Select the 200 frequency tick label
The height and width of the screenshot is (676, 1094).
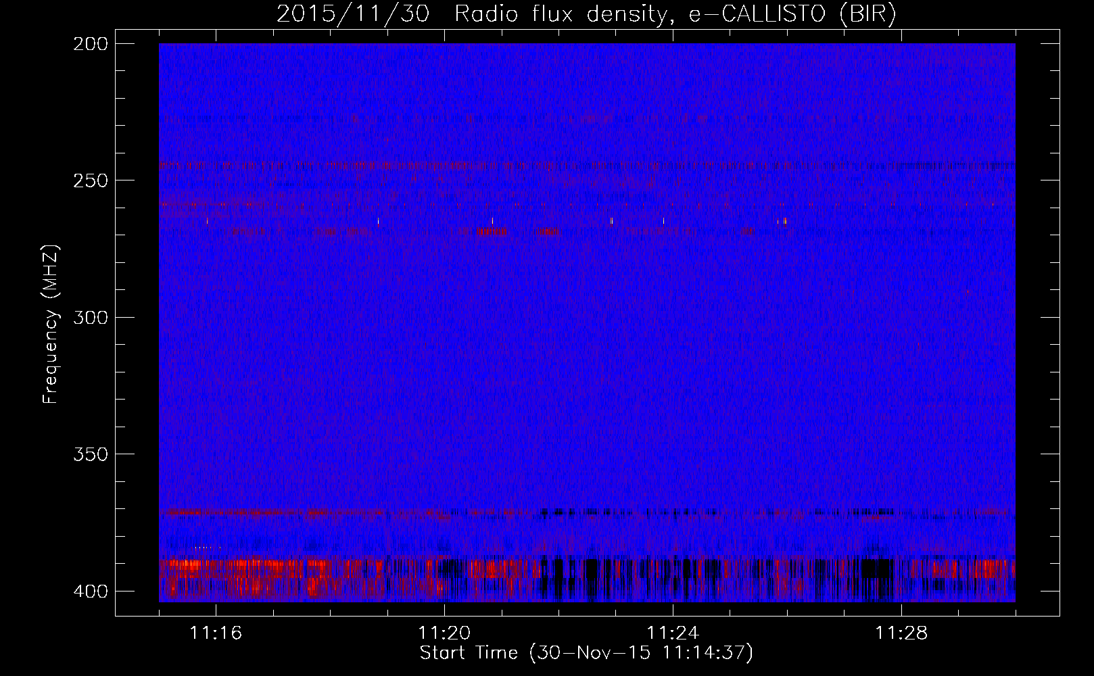pos(90,44)
